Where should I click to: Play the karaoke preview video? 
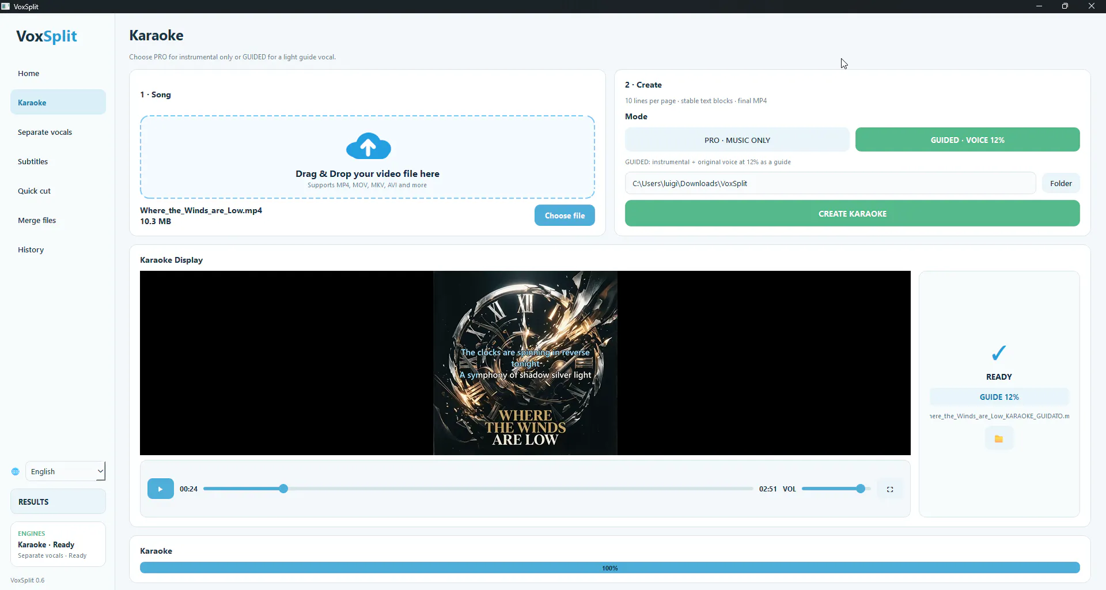click(x=160, y=489)
